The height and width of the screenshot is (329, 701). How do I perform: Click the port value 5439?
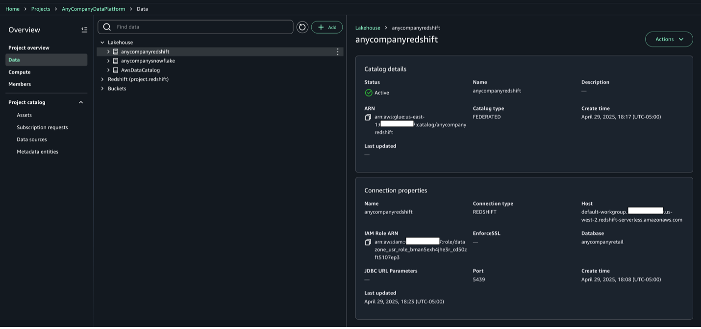click(x=479, y=280)
